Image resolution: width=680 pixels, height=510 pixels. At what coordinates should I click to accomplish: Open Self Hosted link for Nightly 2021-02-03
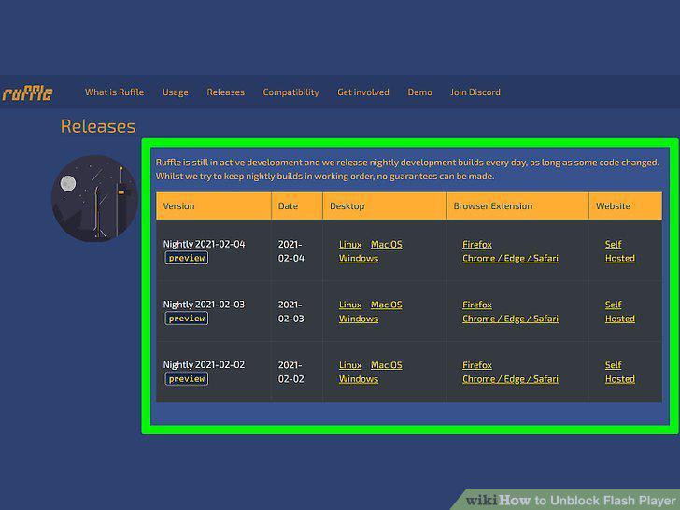(619, 312)
